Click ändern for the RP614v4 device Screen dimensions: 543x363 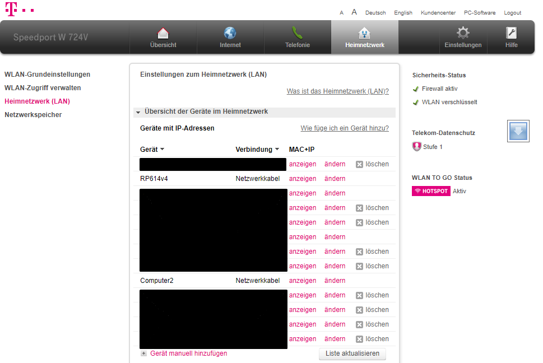[x=335, y=179]
